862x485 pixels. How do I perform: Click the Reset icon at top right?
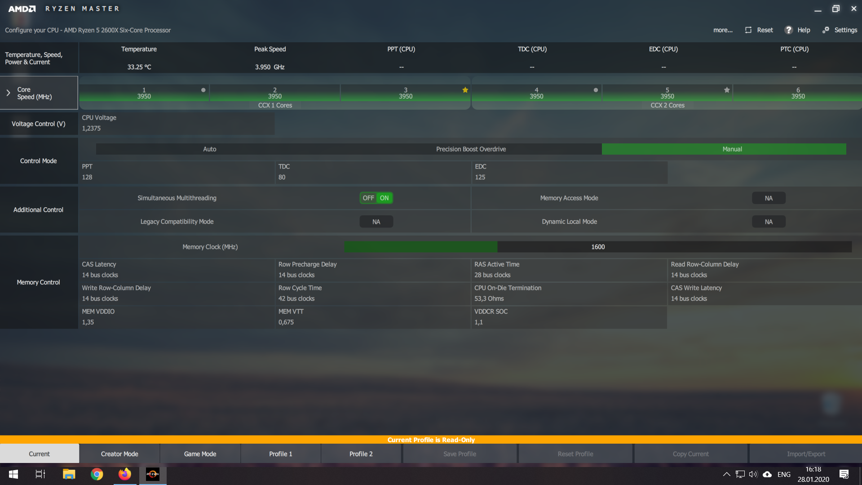[748, 30]
